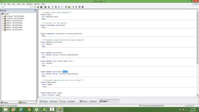Screen dimensions: 199x112
Task: Click the 'variable exploration with proc freq' comment
Action: click(62, 80)
